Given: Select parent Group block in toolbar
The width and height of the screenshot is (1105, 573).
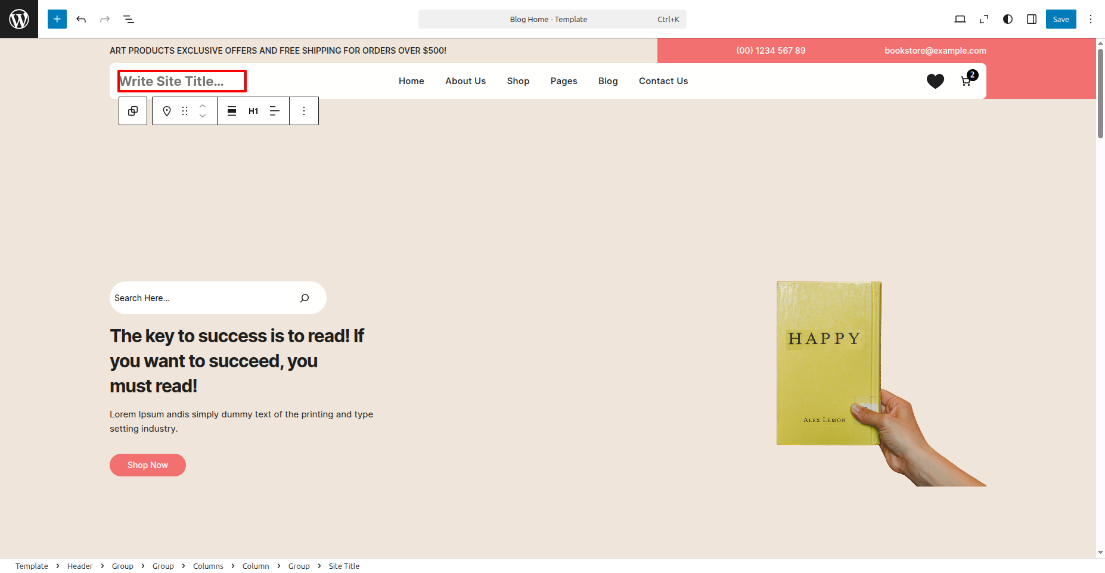Looking at the screenshot, I should pyautogui.click(x=133, y=111).
